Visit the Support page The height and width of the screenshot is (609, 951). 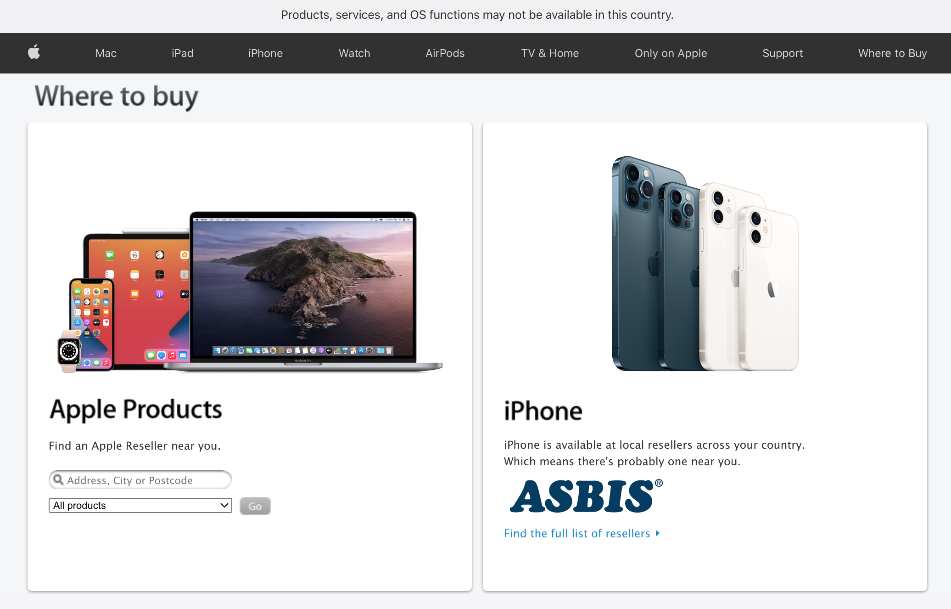tap(783, 53)
